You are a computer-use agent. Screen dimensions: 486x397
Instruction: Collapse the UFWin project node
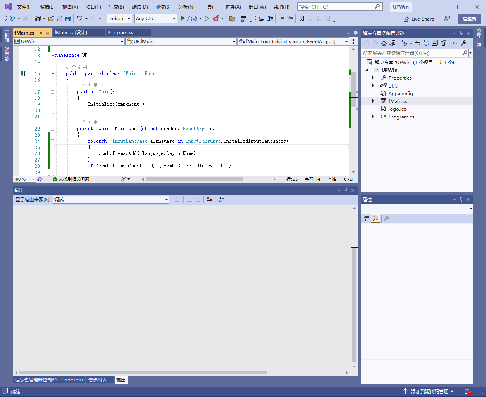pos(367,70)
